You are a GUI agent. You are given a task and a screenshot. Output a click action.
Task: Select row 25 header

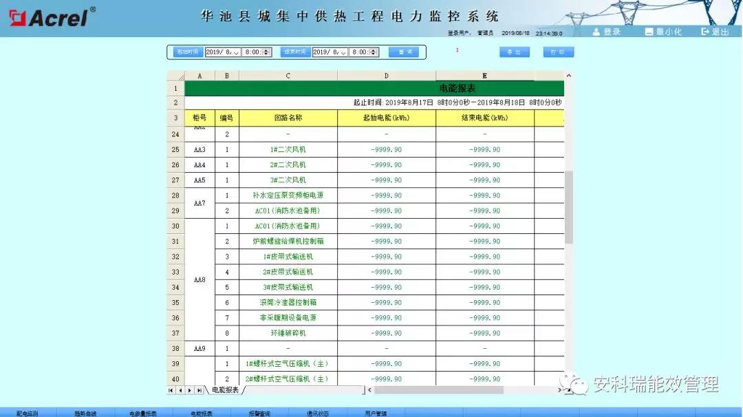[176, 150]
